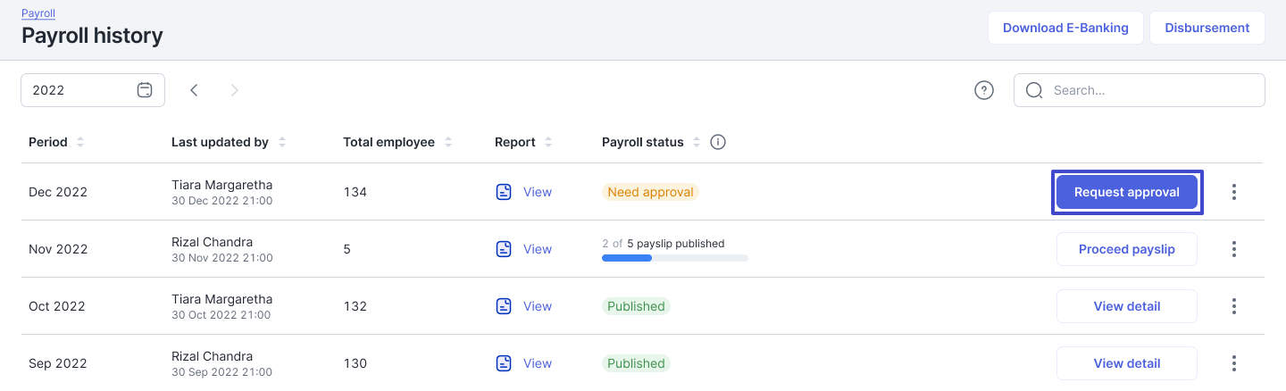Click the Payroll status info icon
1286x391 pixels.
[717, 142]
